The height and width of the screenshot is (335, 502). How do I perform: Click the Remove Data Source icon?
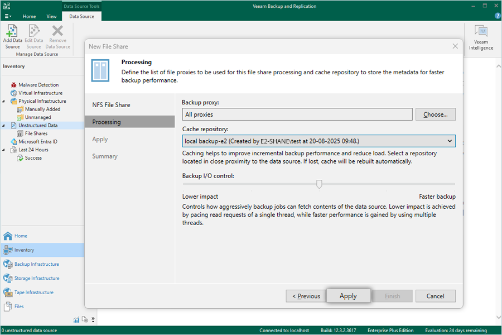57,31
